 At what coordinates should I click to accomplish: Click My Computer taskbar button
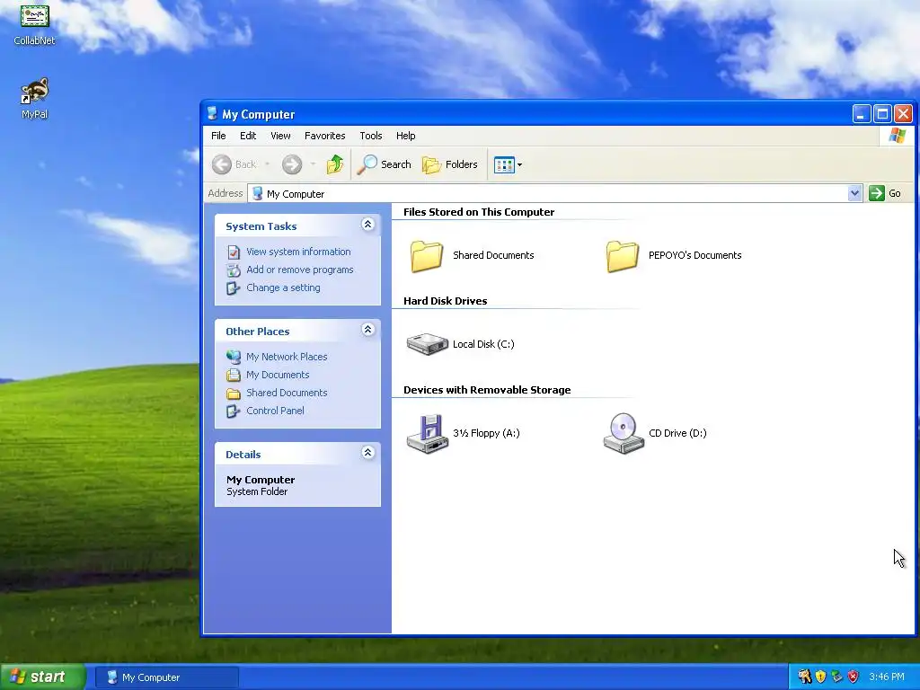tap(167, 677)
